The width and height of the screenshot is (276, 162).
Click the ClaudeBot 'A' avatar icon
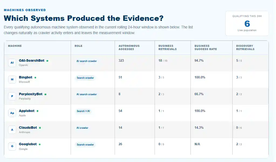(12, 130)
